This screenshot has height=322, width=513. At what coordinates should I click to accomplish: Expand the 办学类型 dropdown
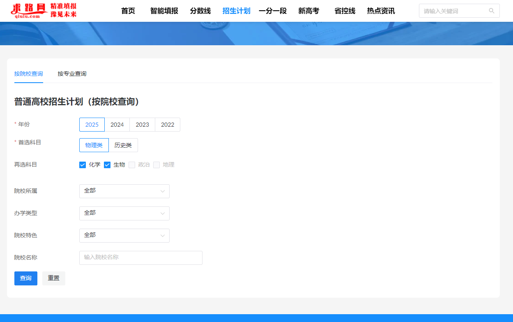[x=124, y=213]
